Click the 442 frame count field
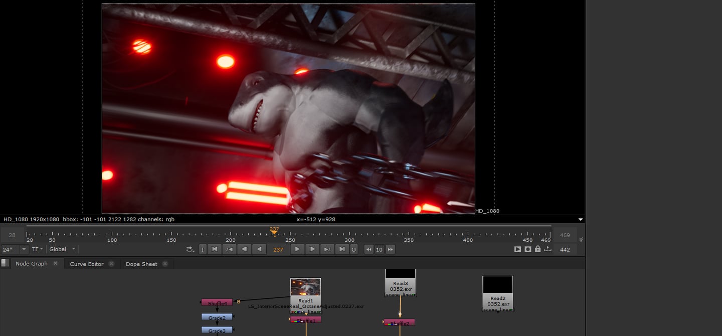Screen dimensions: 722x336 click(565, 249)
